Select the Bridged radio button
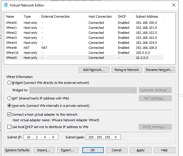183x156 pixels. [9, 83]
